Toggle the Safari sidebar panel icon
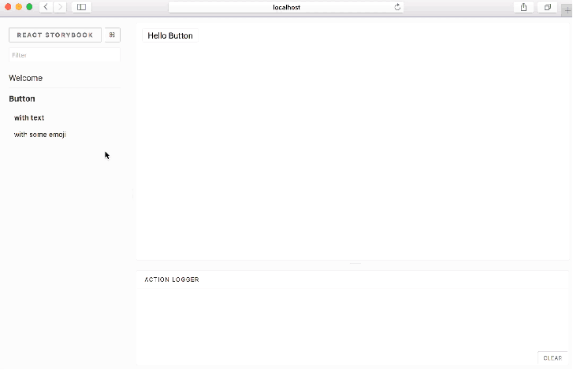 tap(81, 7)
